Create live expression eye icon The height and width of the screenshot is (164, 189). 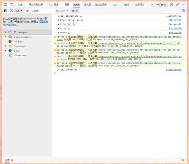coord(27,11)
